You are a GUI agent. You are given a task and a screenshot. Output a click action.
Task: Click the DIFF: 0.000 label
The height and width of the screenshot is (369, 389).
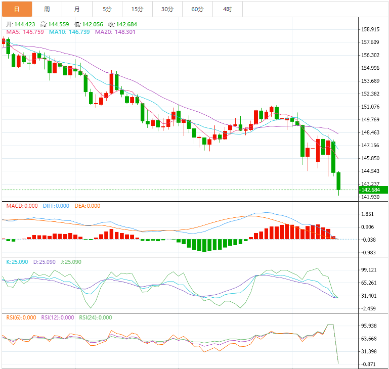56,206
